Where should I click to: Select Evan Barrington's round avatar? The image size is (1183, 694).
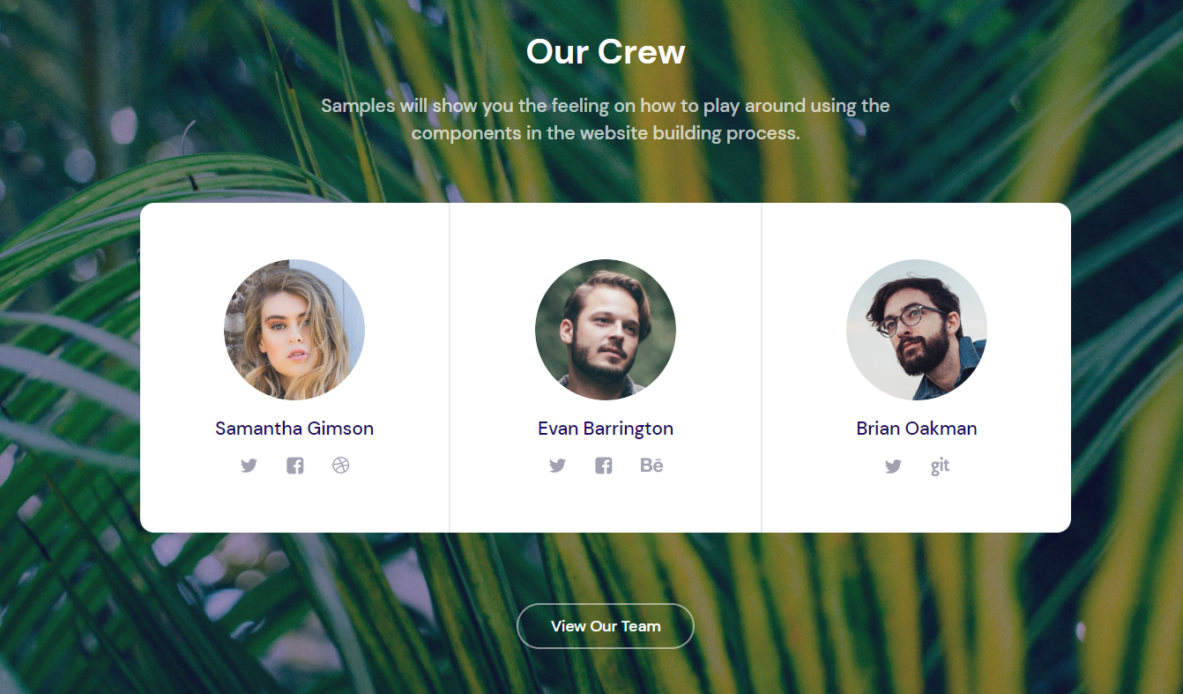(606, 330)
